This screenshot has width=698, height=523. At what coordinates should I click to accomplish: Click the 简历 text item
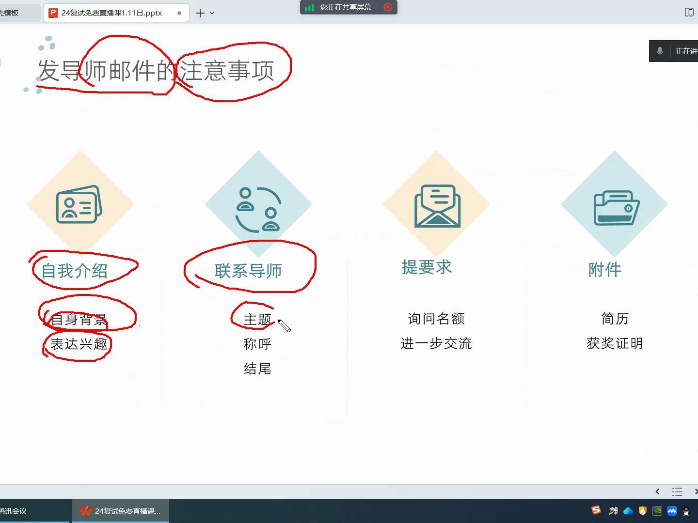615,319
